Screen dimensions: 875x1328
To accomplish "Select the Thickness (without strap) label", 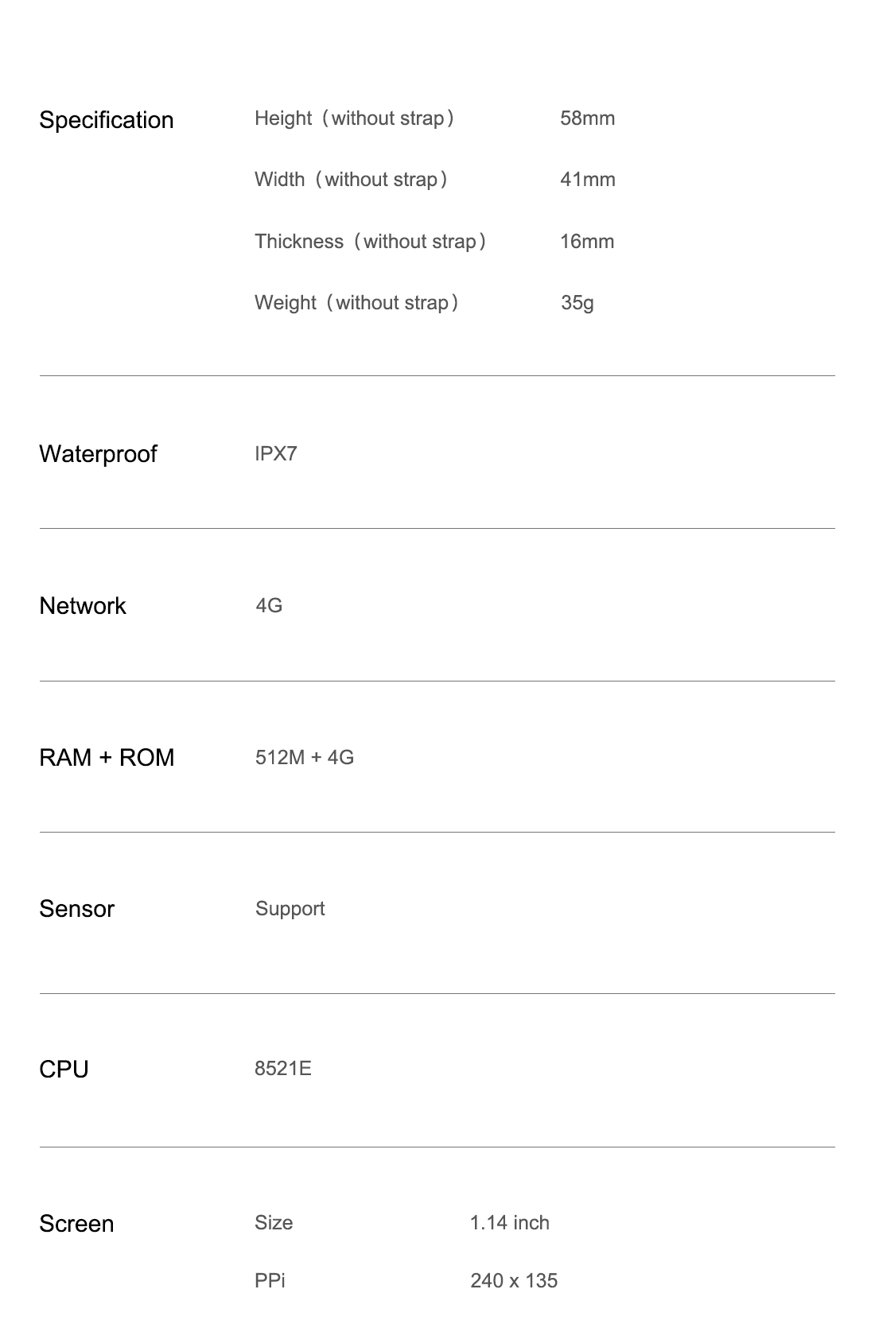I will coord(371,242).
